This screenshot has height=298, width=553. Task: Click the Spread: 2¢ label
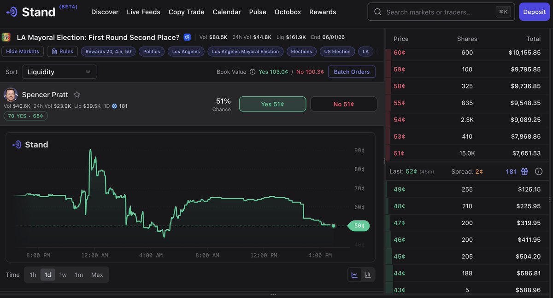[467, 171]
